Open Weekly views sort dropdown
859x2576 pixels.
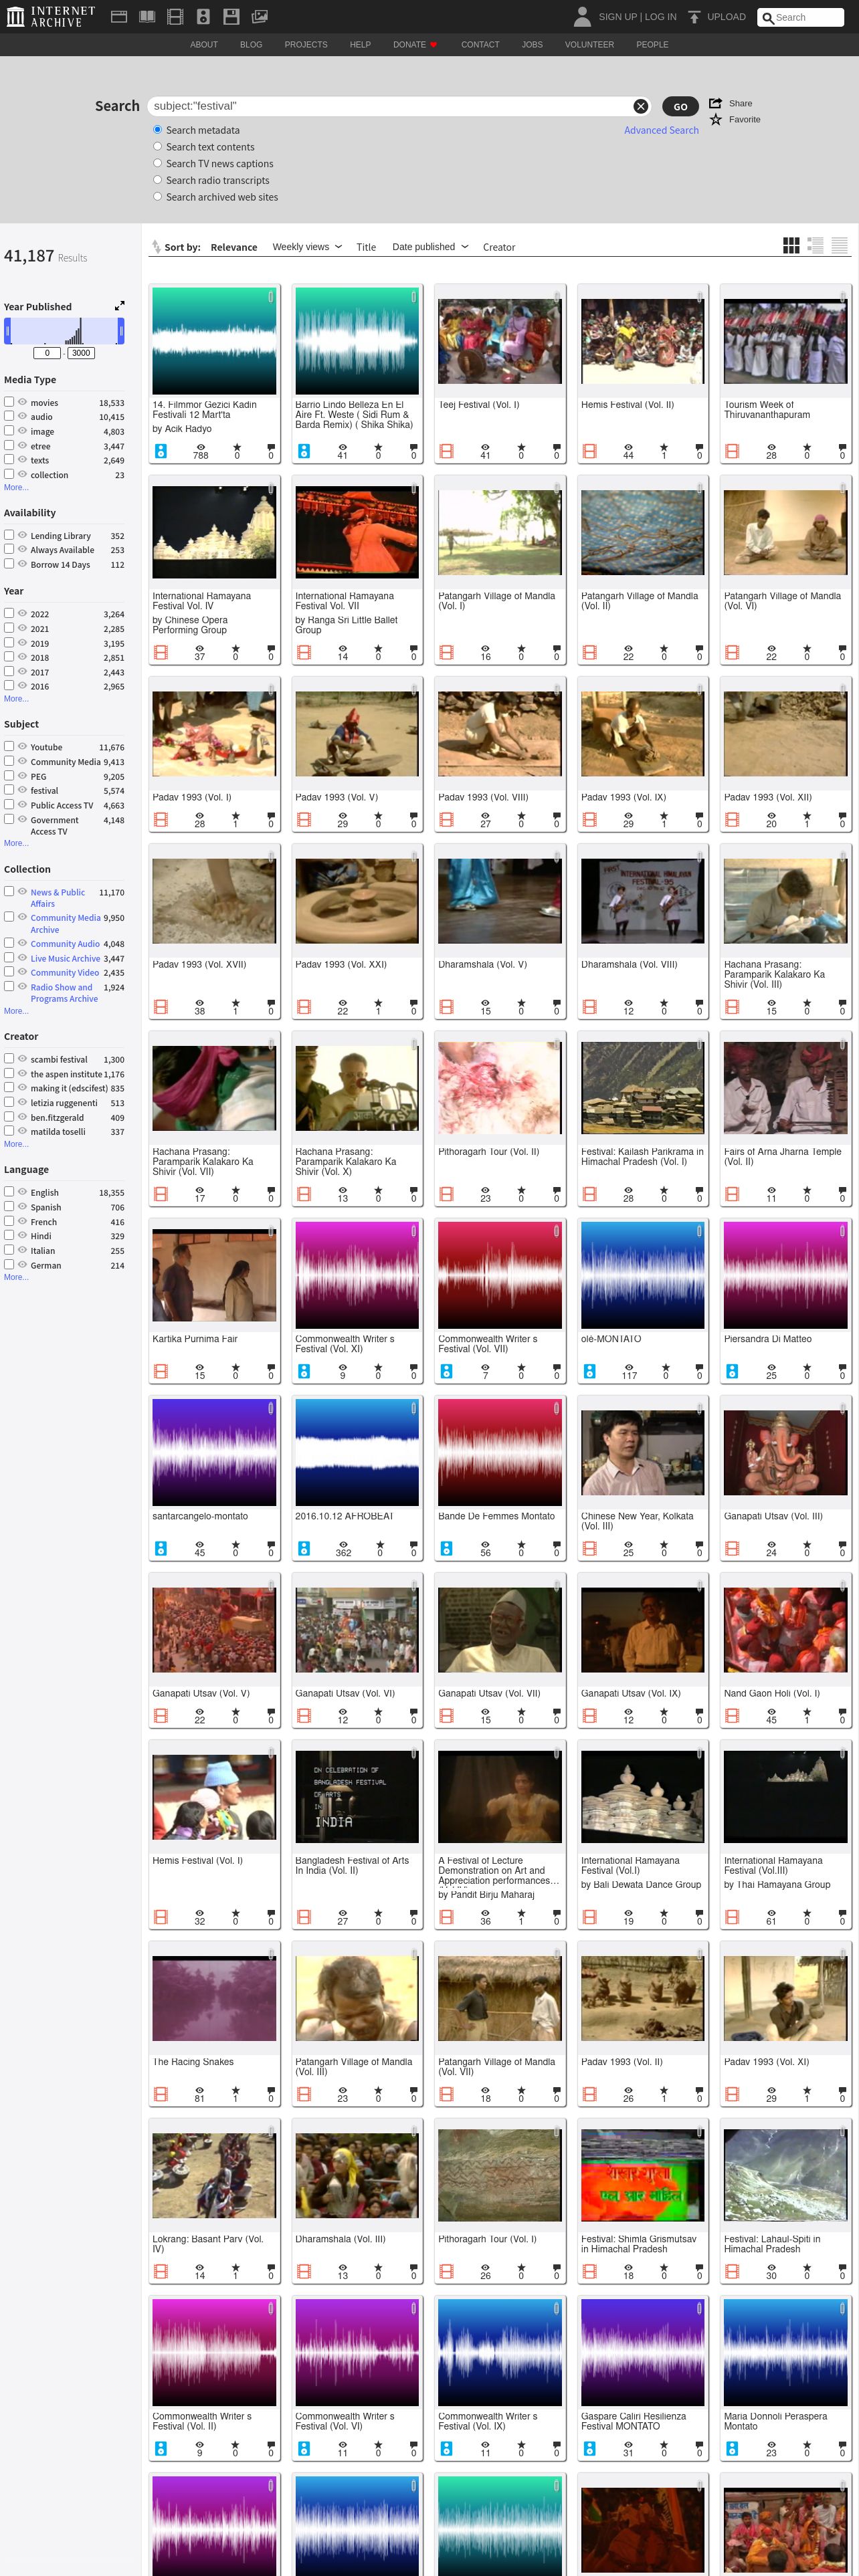tap(307, 247)
